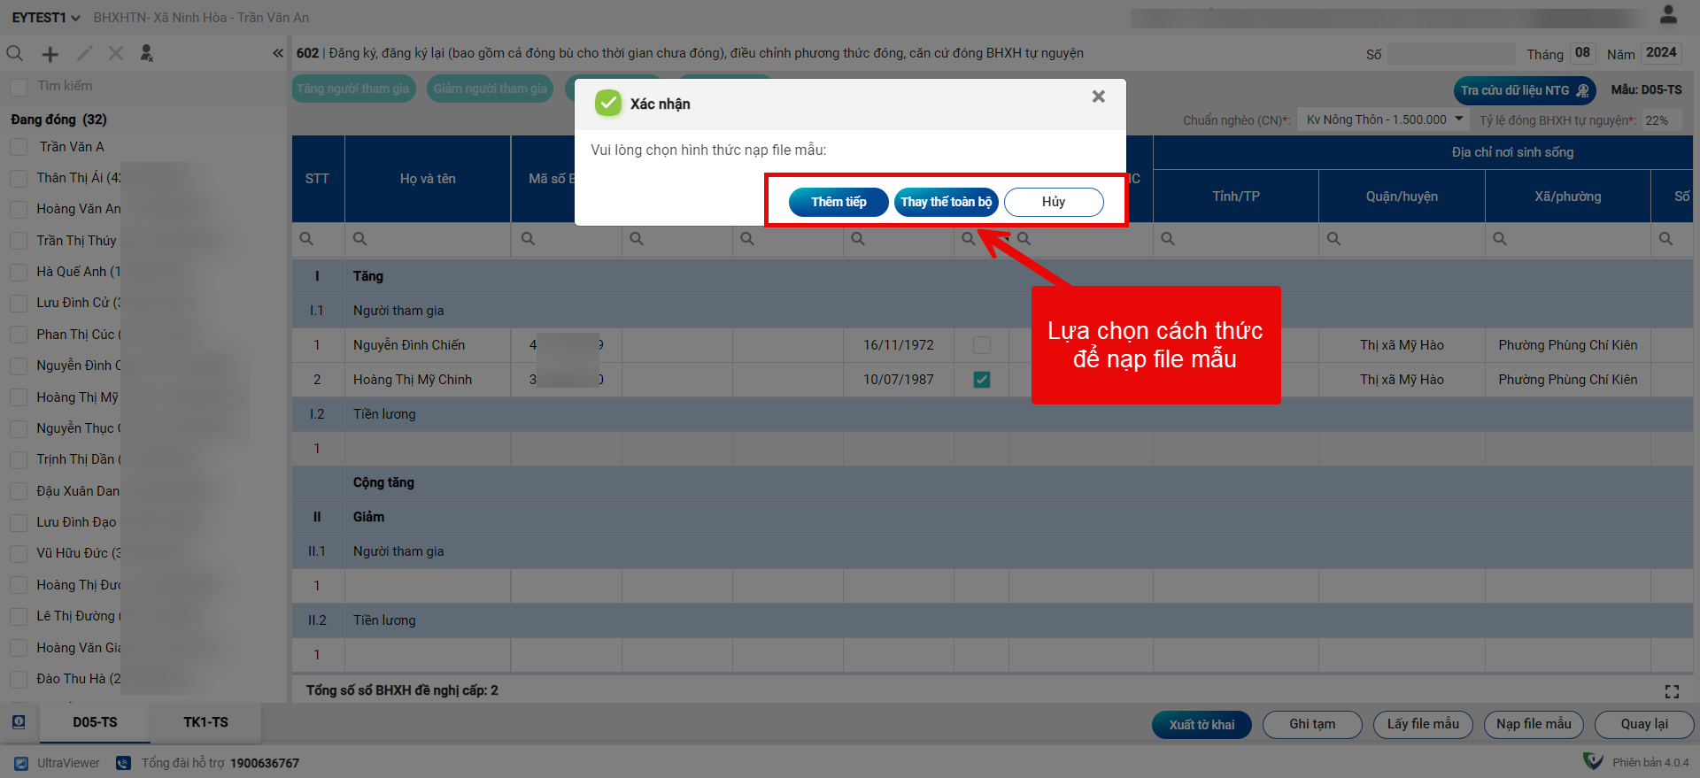The image size is (1700, 778).
Task: Select the D05-TS tab
Action: coord(95,722)
